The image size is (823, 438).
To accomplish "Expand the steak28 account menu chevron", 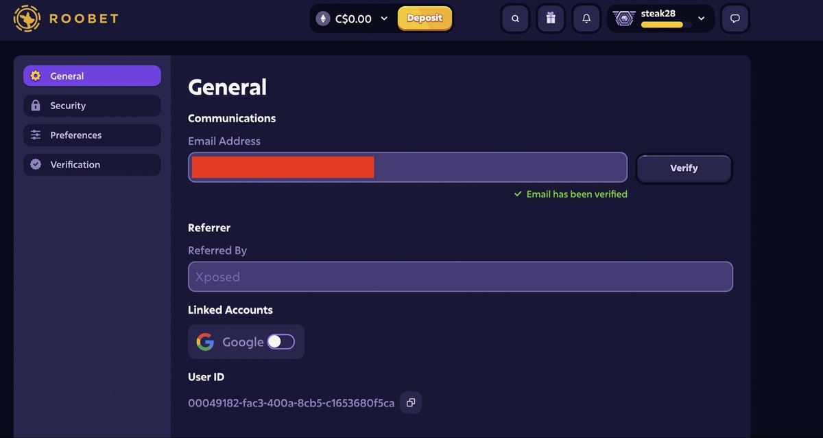I will click(701, 19).
